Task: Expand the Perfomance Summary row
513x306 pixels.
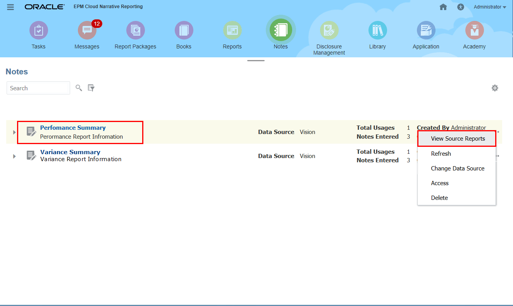Action: point(14,132)
